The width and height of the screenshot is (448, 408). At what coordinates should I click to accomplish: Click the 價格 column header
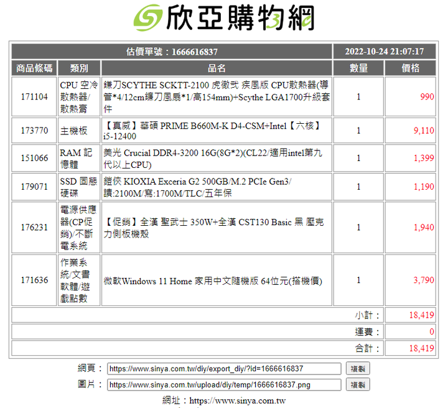410,68
